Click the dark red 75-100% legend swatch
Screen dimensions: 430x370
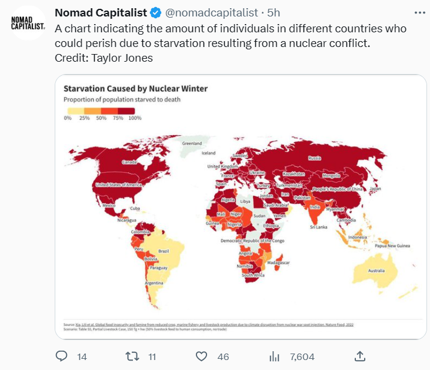pyautogui.click(x=126, y=111)
